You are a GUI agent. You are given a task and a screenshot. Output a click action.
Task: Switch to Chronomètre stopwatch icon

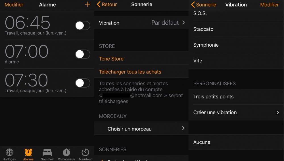66,154
